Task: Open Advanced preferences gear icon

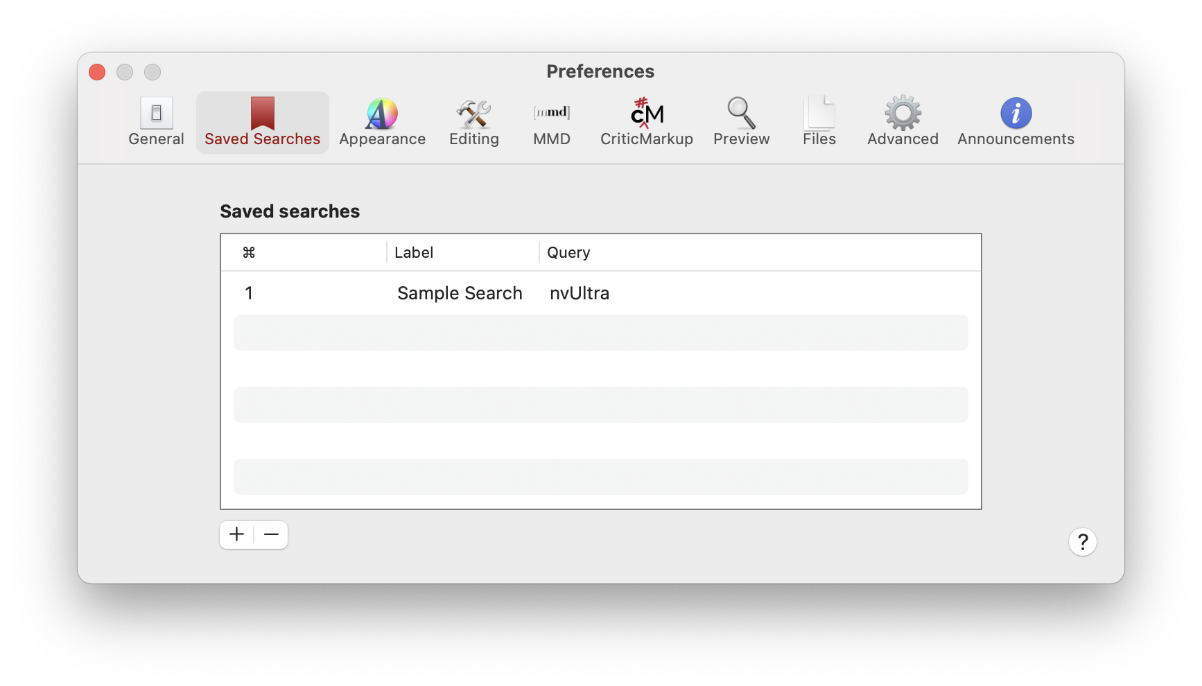Action: [x=903, y=114]
